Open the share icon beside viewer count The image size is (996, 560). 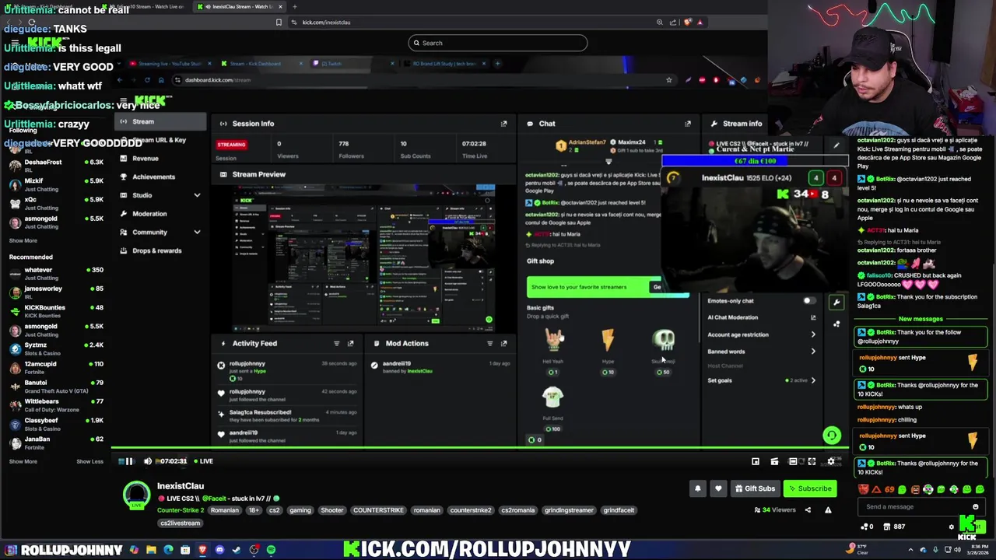pos(808,510)
